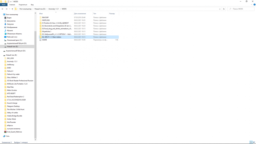Viewport: 256px width, 144px height.
Task: Click Этот компьютер in address bar
Action: [25, 9]
